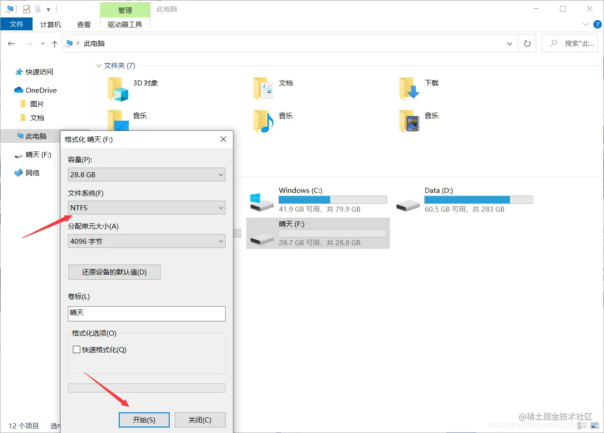The width and height of the screenshot is (604, 433).
Task: Click the 卷标 text field
Action: tap(147, 314)
